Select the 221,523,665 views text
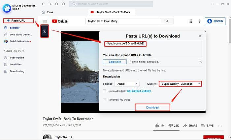Viewport: 231px width, 140px height. 54,125
